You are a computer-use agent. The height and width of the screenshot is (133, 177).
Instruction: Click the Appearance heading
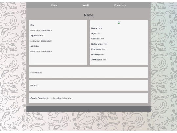[x=37, y=35]
